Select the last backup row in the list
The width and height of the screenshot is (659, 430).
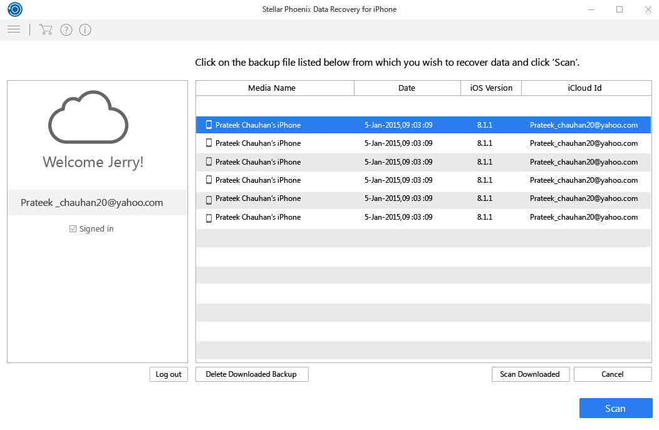423,218
